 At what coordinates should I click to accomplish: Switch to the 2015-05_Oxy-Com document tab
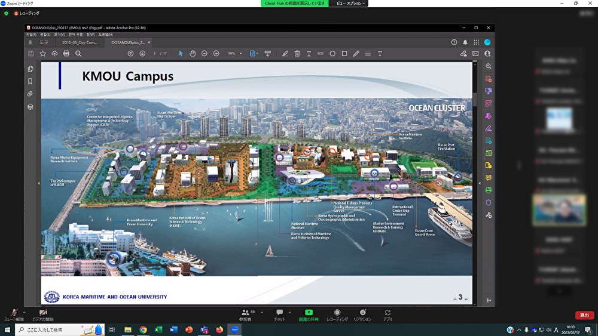80,42
